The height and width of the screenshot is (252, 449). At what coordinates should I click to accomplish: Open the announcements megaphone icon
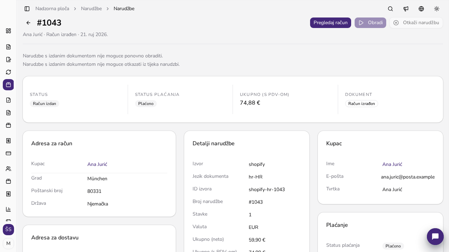click(406, 9)
